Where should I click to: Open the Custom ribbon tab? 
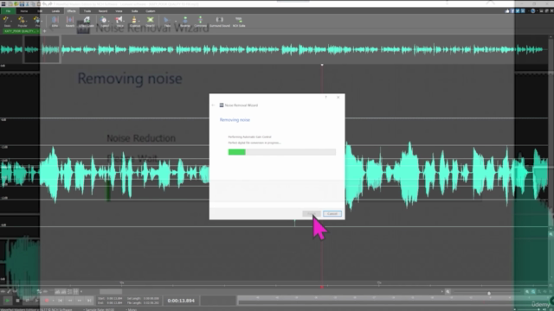point(150,11)
